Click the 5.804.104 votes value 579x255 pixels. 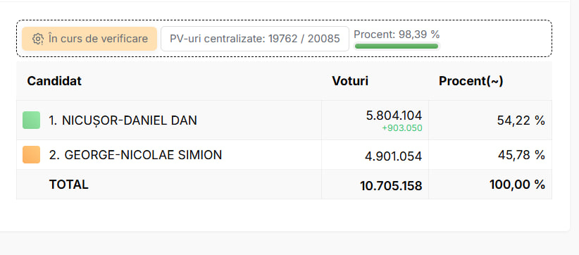(x=394, y=116)
